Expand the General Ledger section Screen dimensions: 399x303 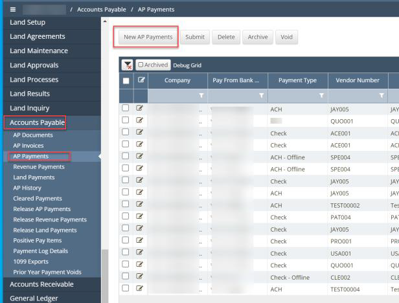[34, 298]
